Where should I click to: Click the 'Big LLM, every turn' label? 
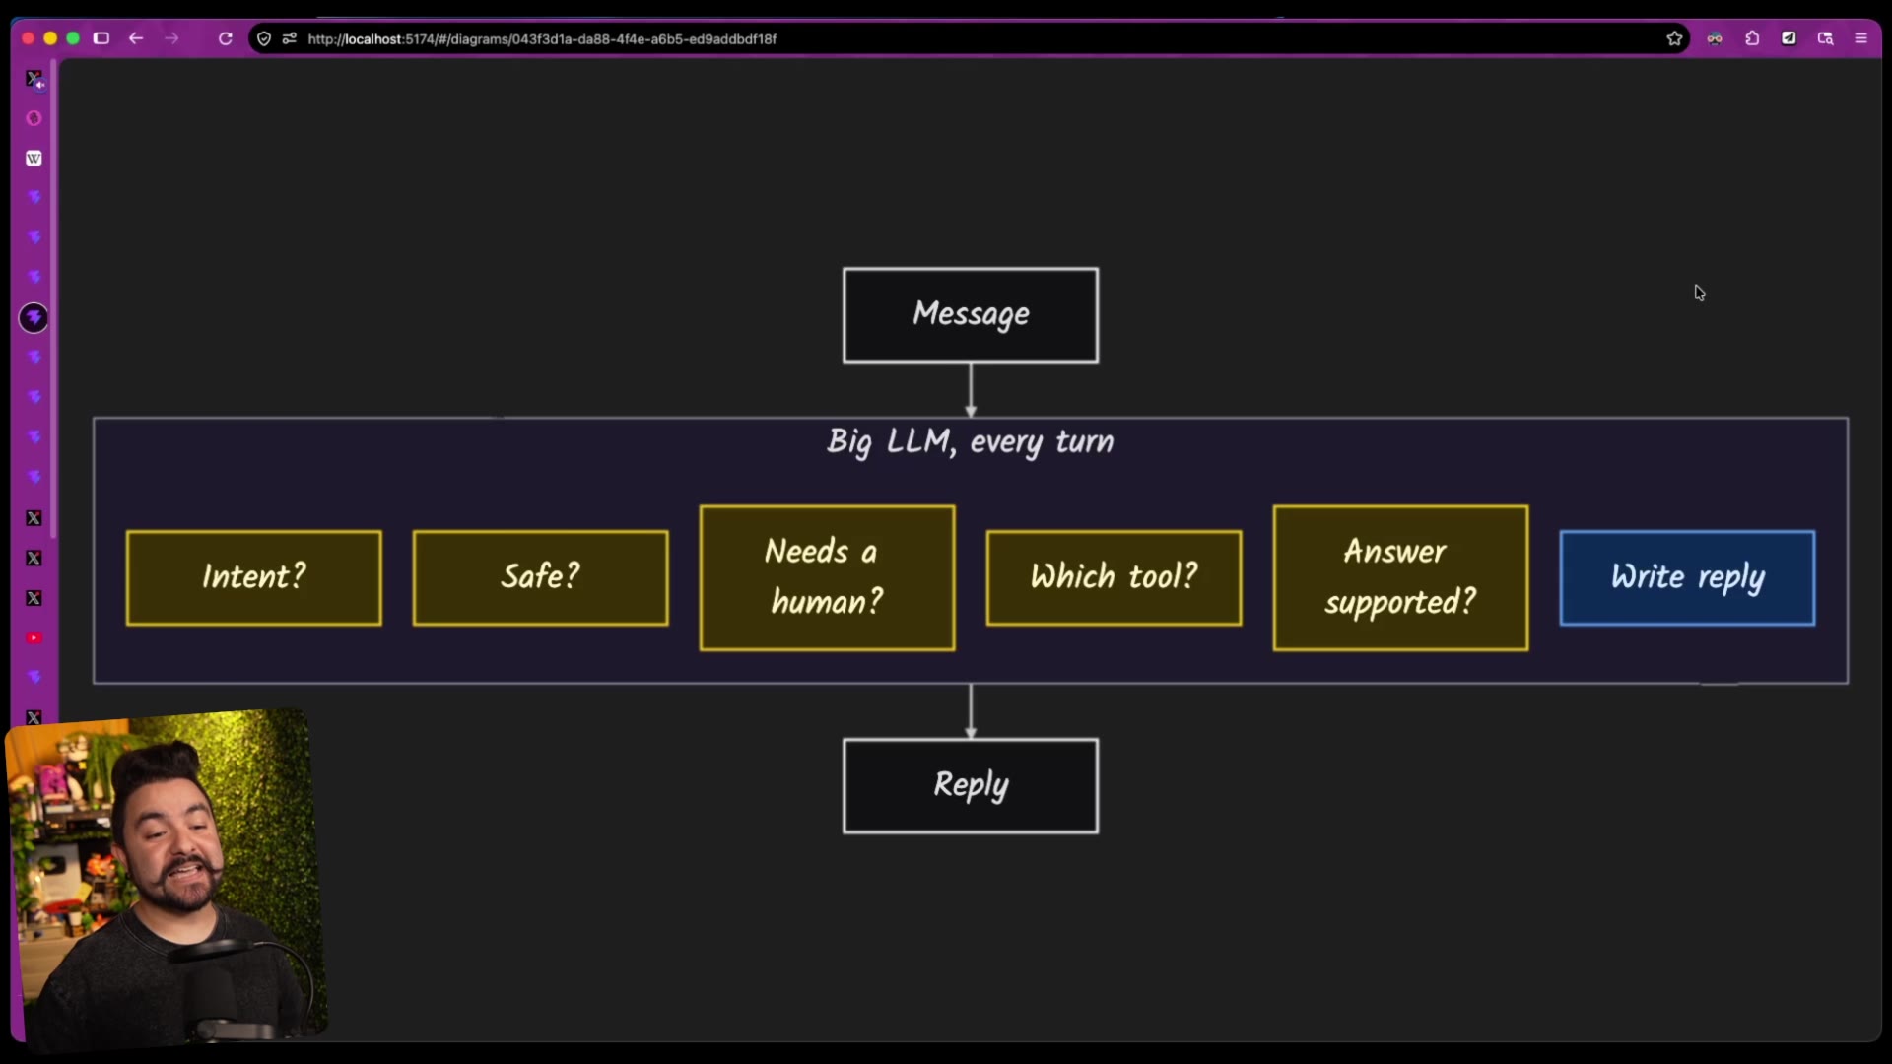tap(971, 441)
